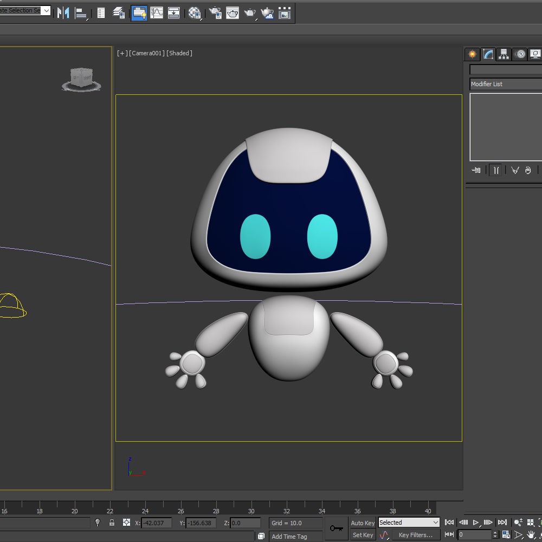Toggle the Isolate Selection lightbulb icon
This screenshot has height=542, width=542.
point(98,522)
